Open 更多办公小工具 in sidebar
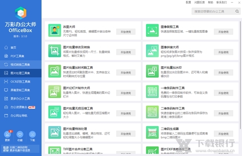 coord(21,99)
